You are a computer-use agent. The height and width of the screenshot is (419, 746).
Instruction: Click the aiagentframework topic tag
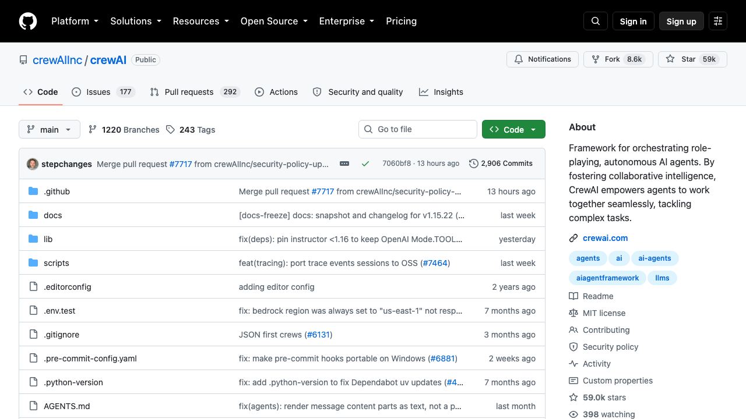[x=607, y=278]
